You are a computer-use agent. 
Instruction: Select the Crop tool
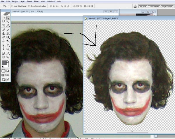[x=3, y=25]
